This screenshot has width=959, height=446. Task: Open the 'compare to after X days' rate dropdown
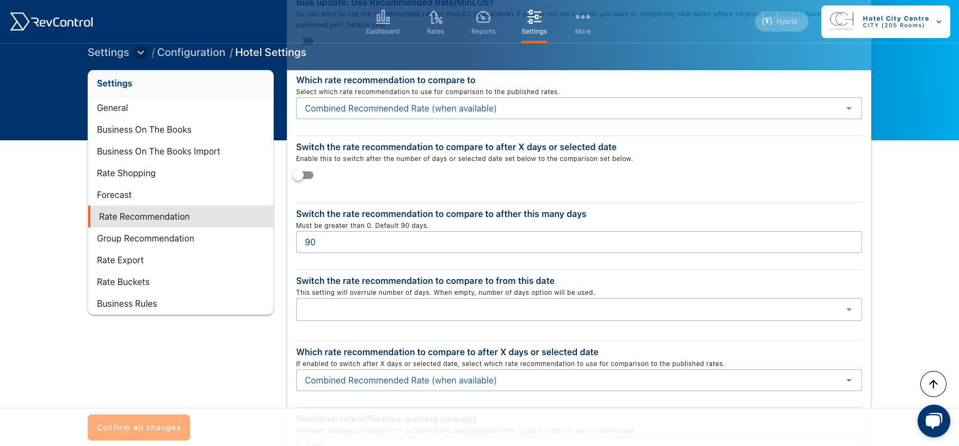579,380
